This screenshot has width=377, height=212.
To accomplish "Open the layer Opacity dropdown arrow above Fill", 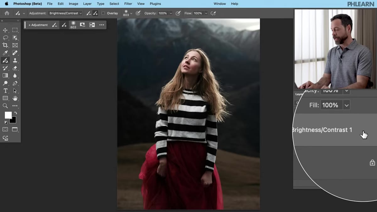I will click(347, 91).
